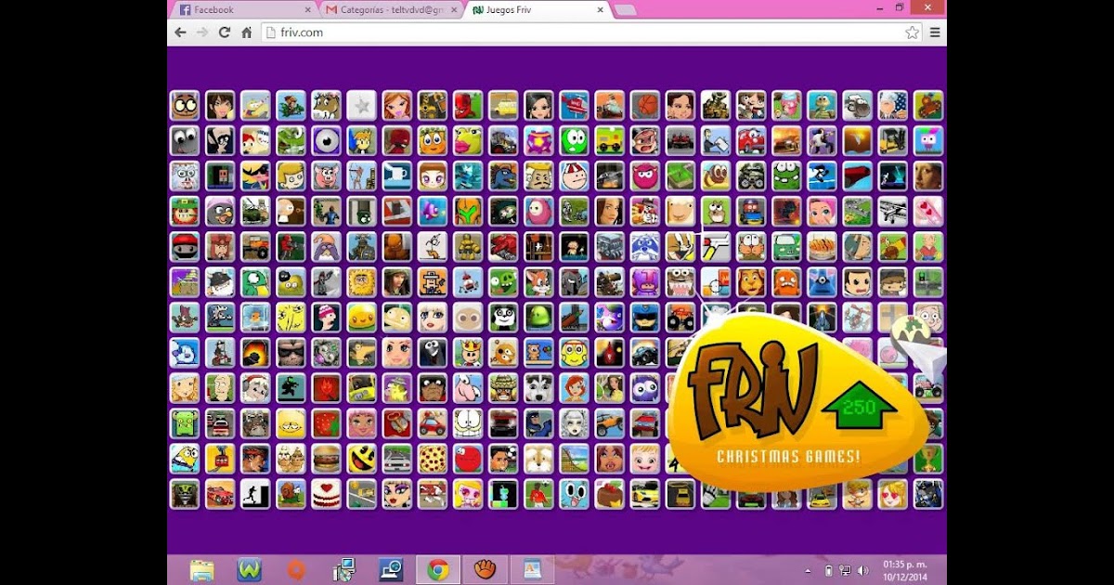Open the yellow sun face game
Image resolution: width=1114 pixels, height=585 pixels.
click(x=362, y=281)
